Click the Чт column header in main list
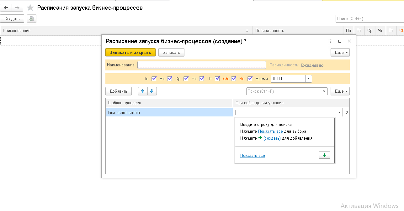 (x=380, y=31)
